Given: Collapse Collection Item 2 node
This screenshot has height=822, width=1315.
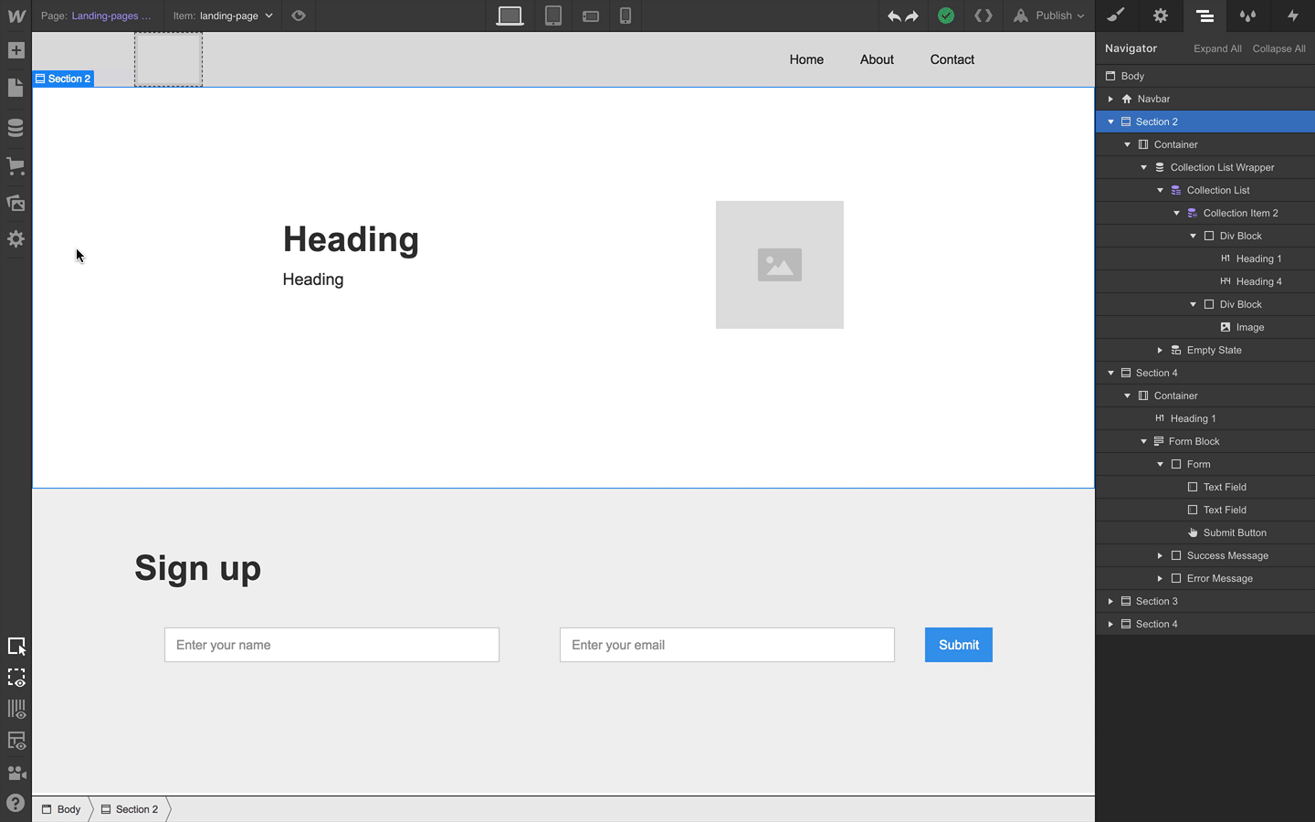Looking at the screenshot, I should coord(1176,213).
